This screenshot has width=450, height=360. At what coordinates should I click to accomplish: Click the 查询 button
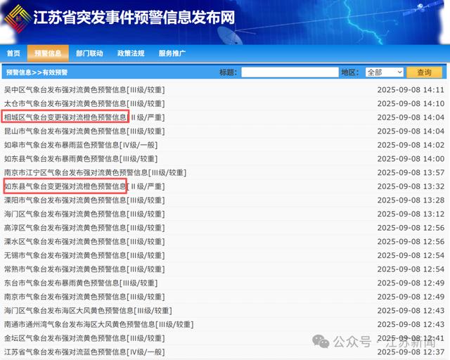click(424, 72)
